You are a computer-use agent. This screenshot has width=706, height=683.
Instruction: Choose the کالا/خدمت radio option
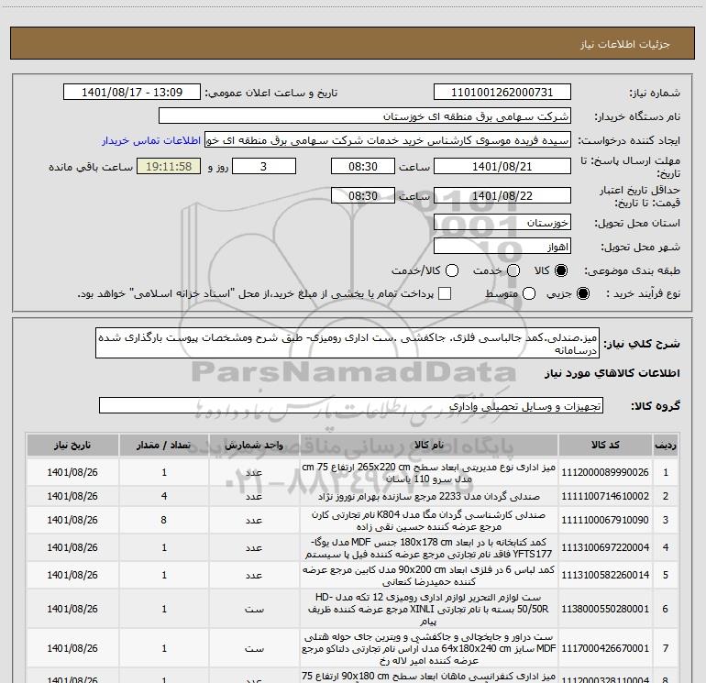pyautogui.click(x=447, y=271)
